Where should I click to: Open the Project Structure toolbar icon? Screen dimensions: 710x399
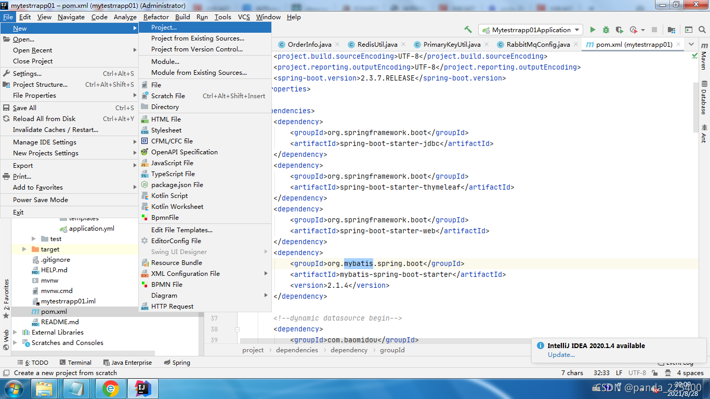[672, 30]
